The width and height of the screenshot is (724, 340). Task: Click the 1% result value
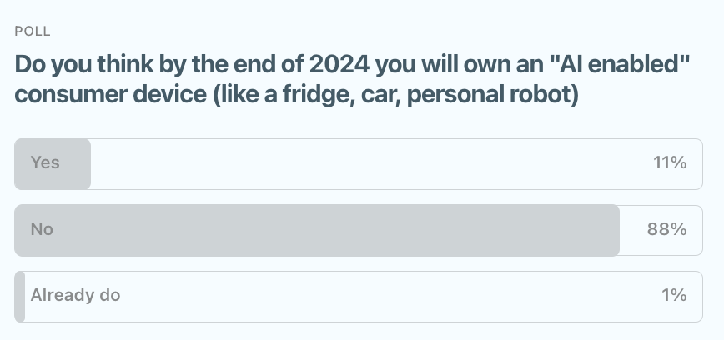click(x=673, y=296)
